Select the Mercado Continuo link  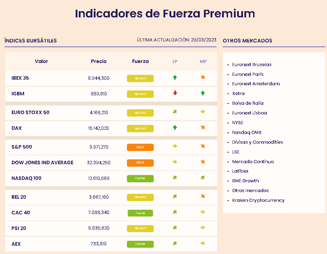253,162
